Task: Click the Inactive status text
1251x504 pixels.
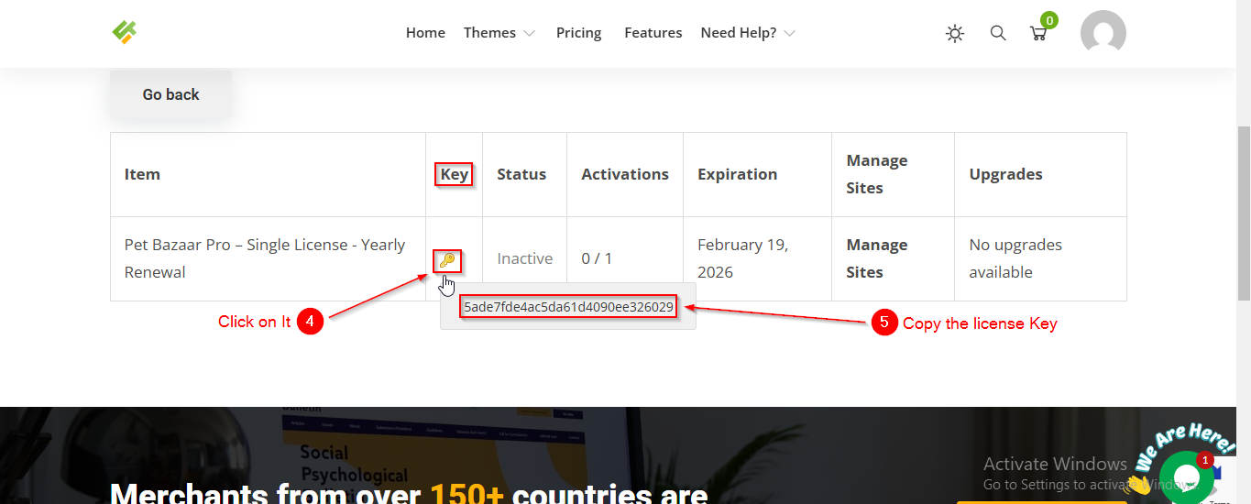Action: pos(525,258)
